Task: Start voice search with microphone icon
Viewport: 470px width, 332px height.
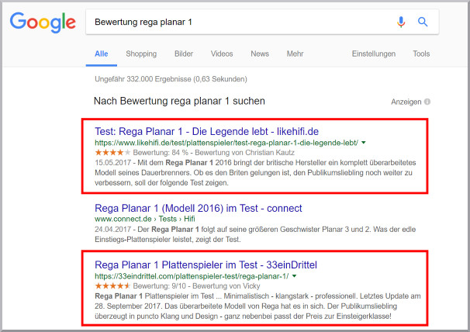Action: [x=401, y=22]
